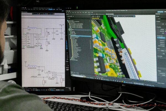Select the grey-highlighted project row in the Projects tree
Viewport: 166px width, 111px height.
coord(80,30)
